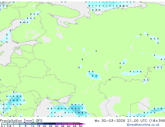The image size is (165, 127).
Task: Click the weekday "Mo" in the timestamp
Action: [x=97, y=121]
